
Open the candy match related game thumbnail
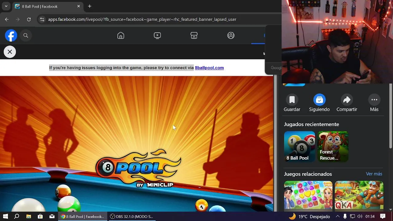(x=308, y=195)
